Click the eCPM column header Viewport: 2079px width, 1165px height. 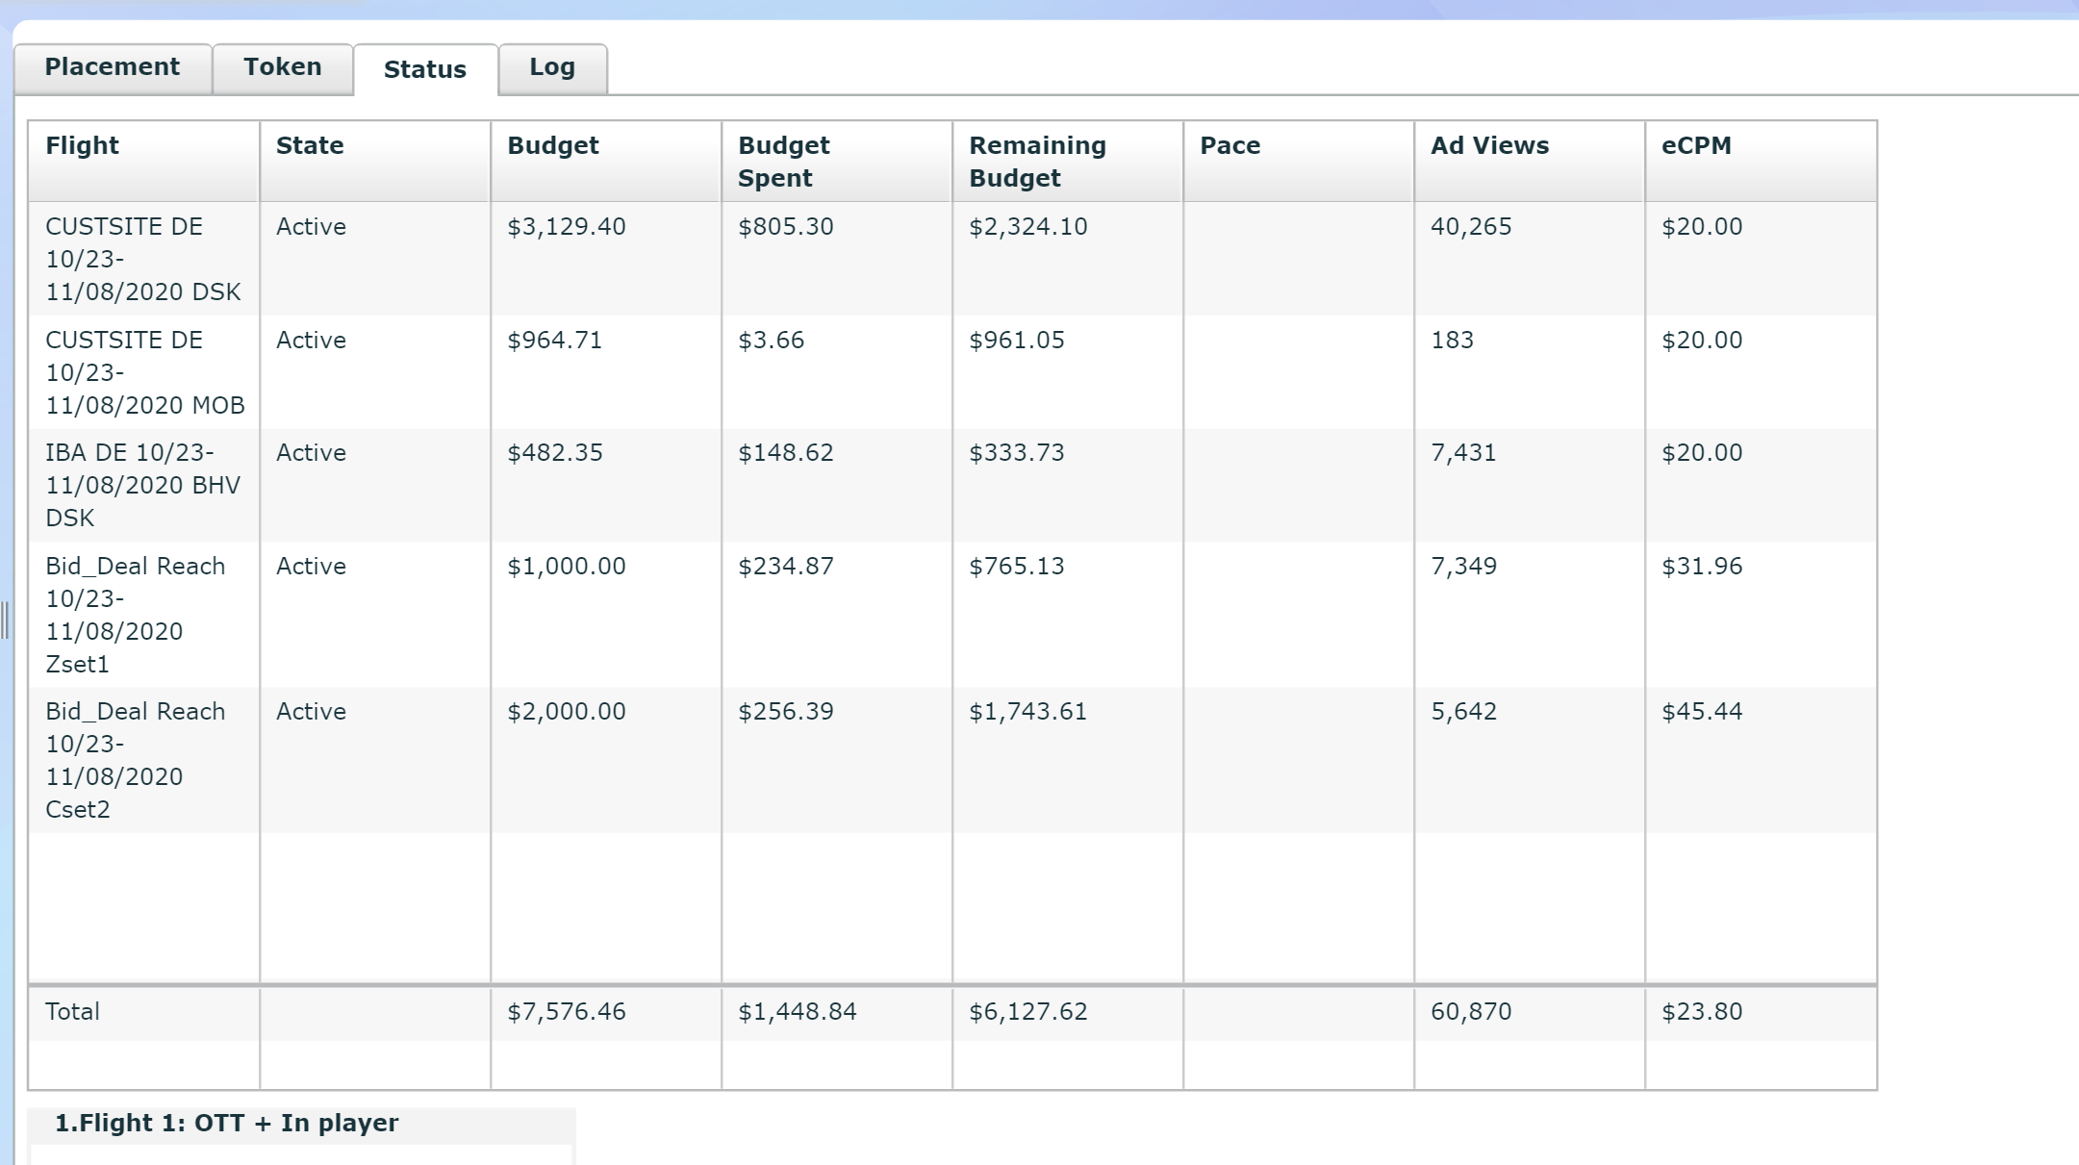click(1696, 146)
